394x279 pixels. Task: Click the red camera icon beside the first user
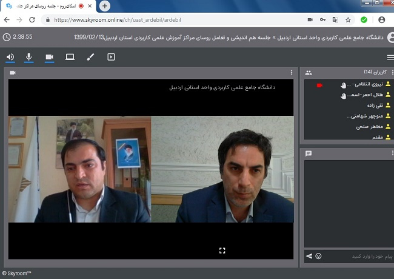click(319, 85)
